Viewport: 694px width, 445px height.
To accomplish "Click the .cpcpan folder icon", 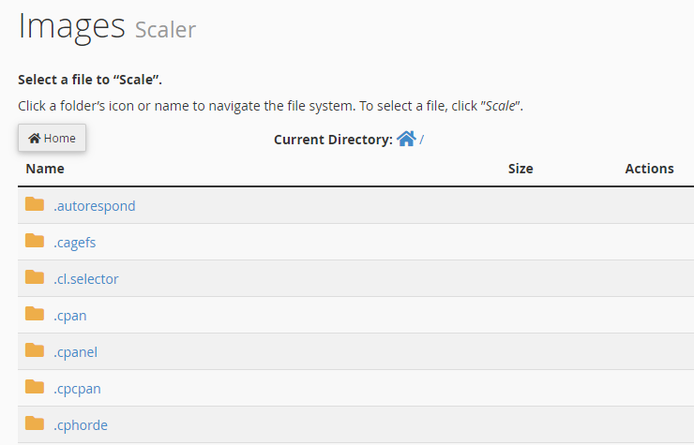I will (x=35, y=387).
